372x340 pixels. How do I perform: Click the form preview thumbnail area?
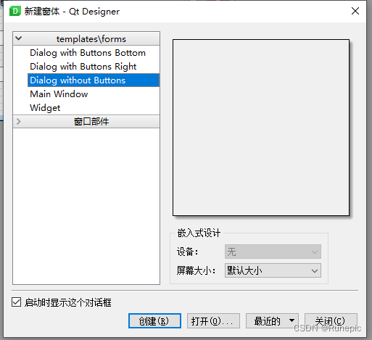(261, 128)
